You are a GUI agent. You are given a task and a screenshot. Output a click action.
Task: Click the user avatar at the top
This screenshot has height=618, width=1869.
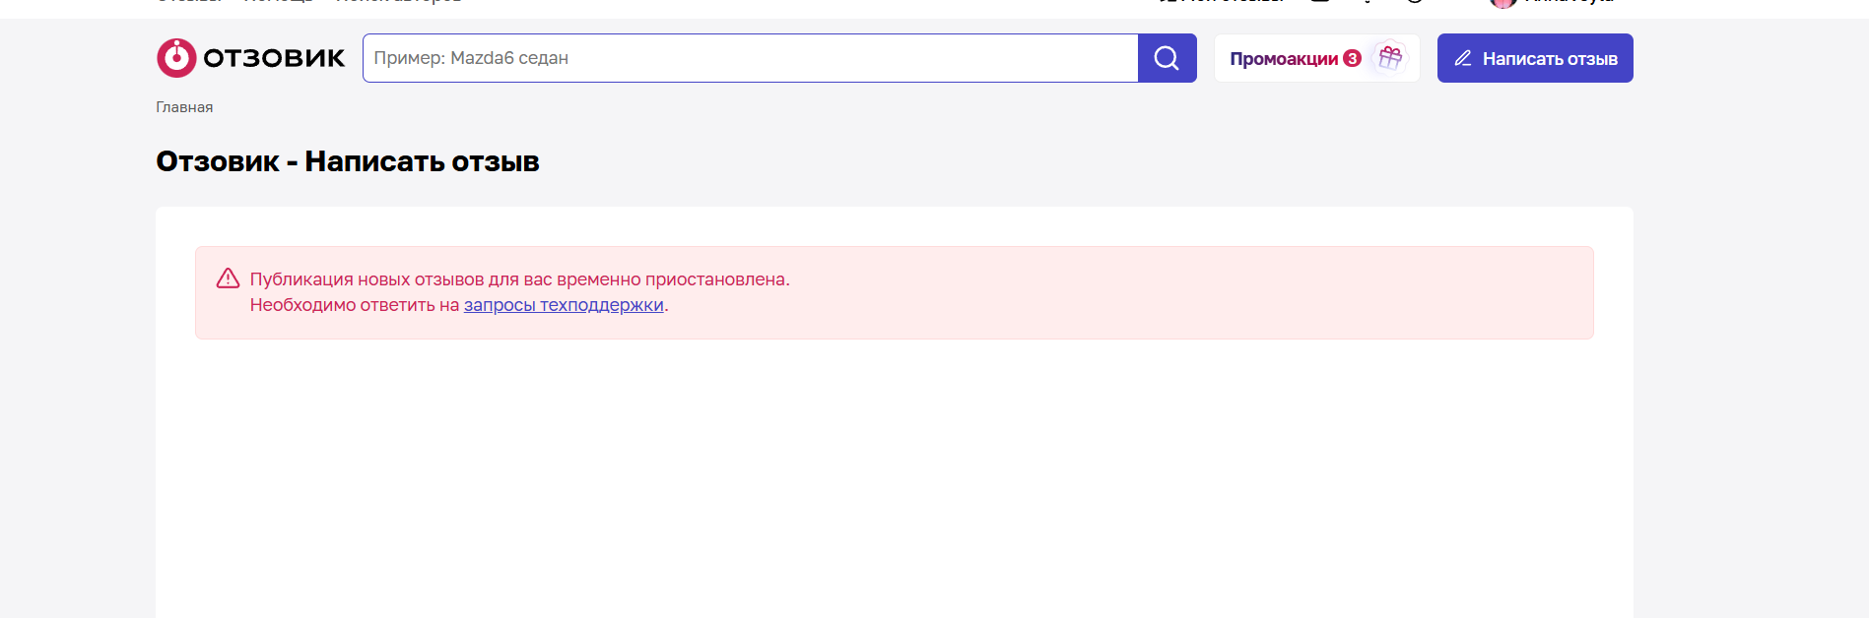click(1502, 3)
